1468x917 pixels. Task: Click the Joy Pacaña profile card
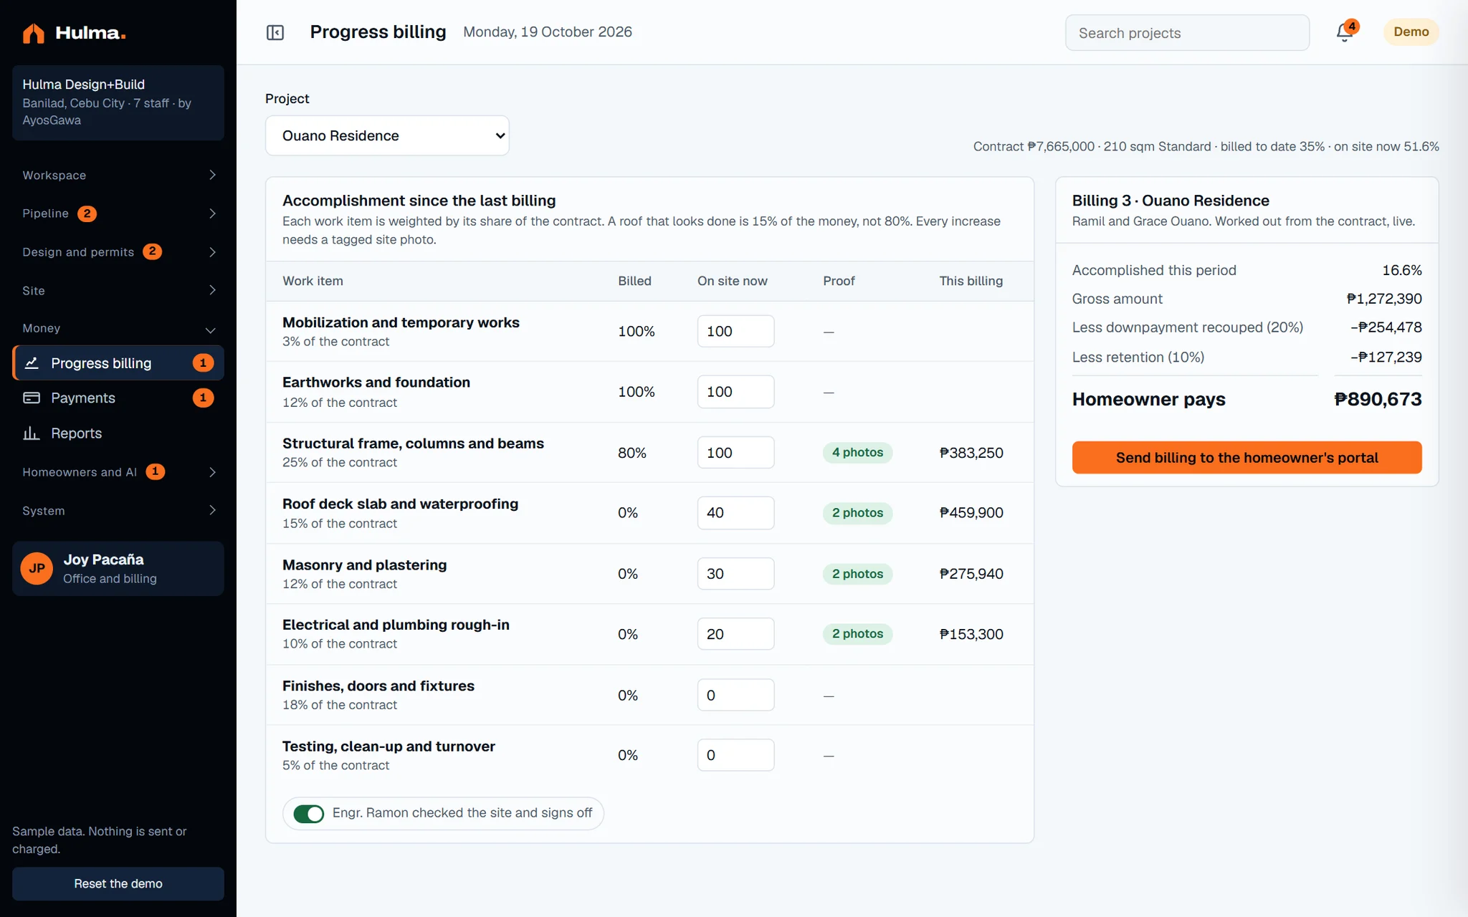coord(118,569)
